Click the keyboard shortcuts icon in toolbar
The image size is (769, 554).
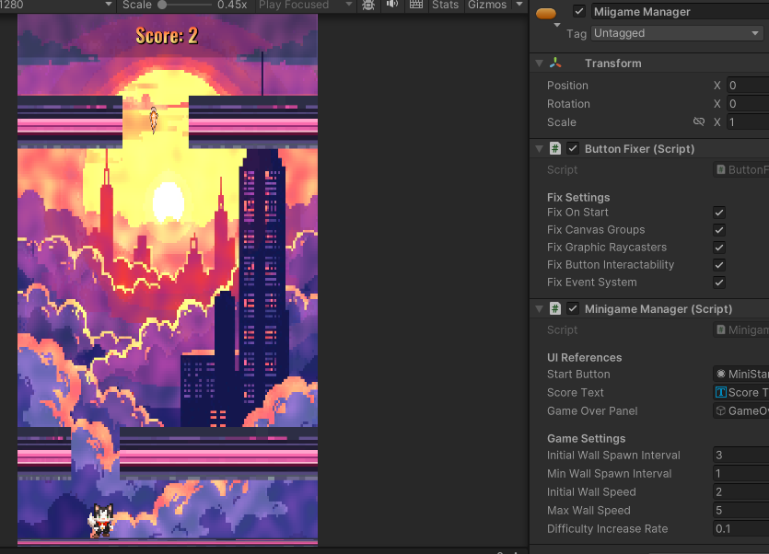[x=416, y=5]
